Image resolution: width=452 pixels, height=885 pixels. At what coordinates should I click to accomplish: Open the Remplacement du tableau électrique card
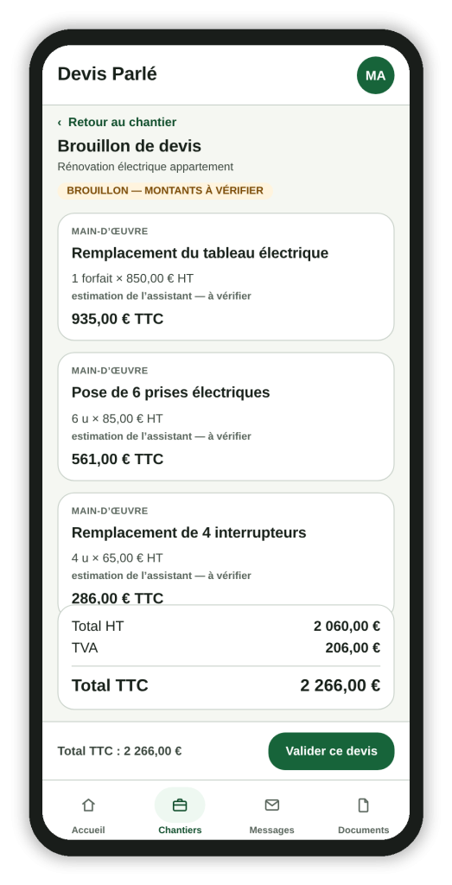tap(226, 277)
